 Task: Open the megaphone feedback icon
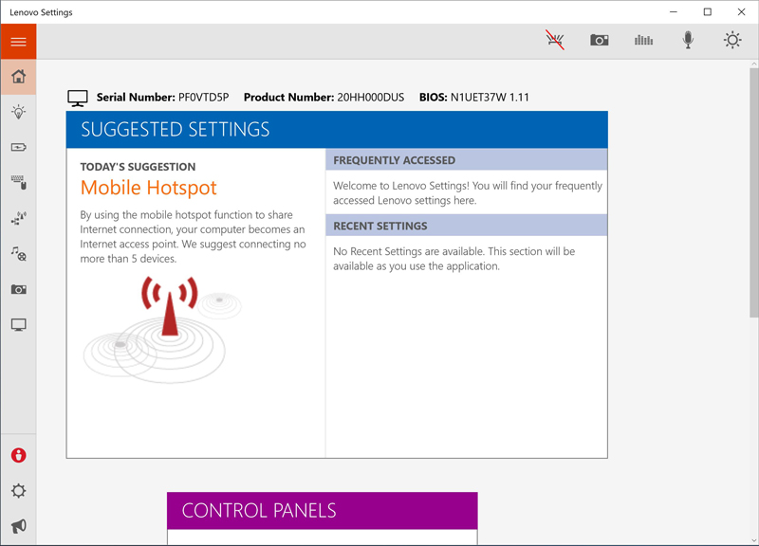(18, 526)
